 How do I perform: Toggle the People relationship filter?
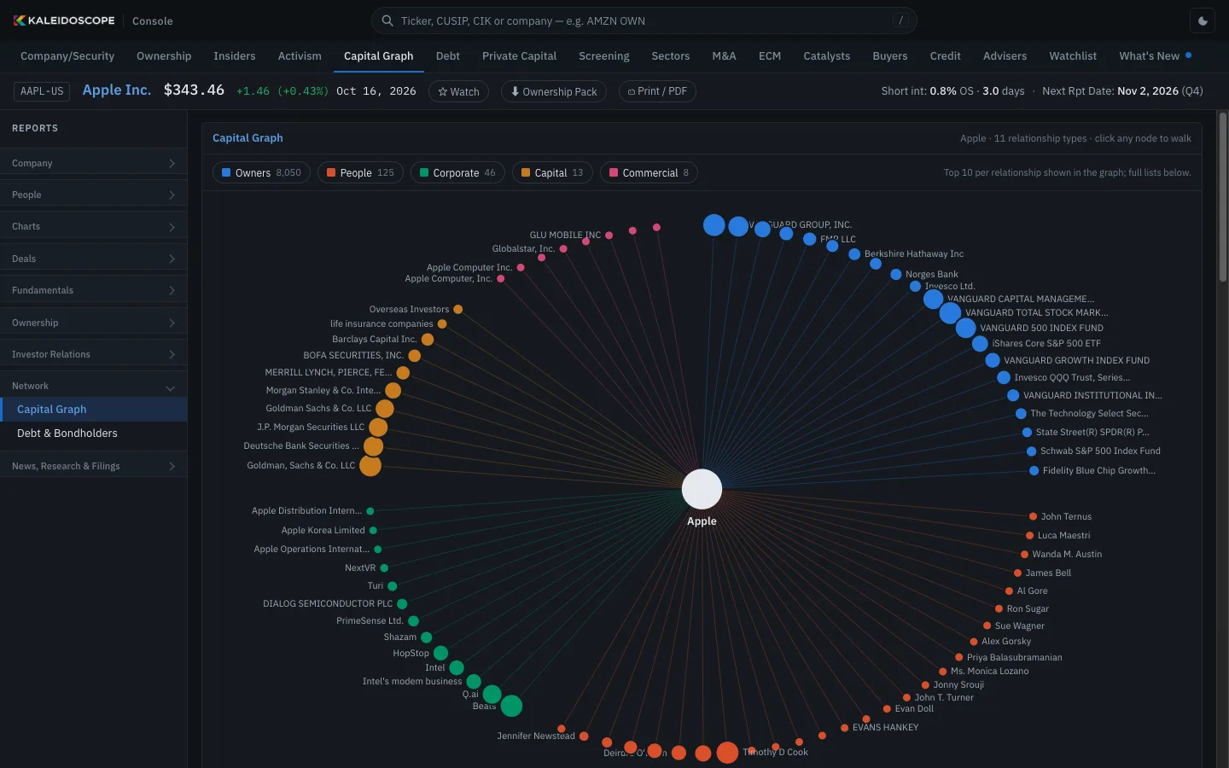coord(361,172)
